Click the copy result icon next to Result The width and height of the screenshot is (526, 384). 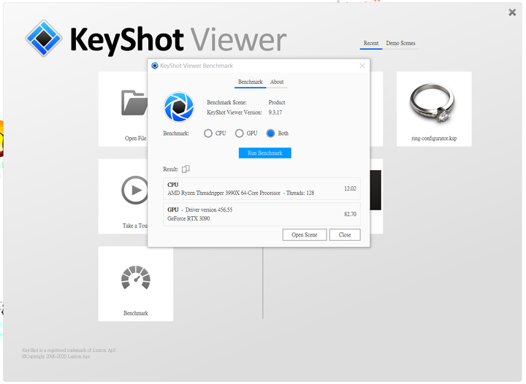186,169
